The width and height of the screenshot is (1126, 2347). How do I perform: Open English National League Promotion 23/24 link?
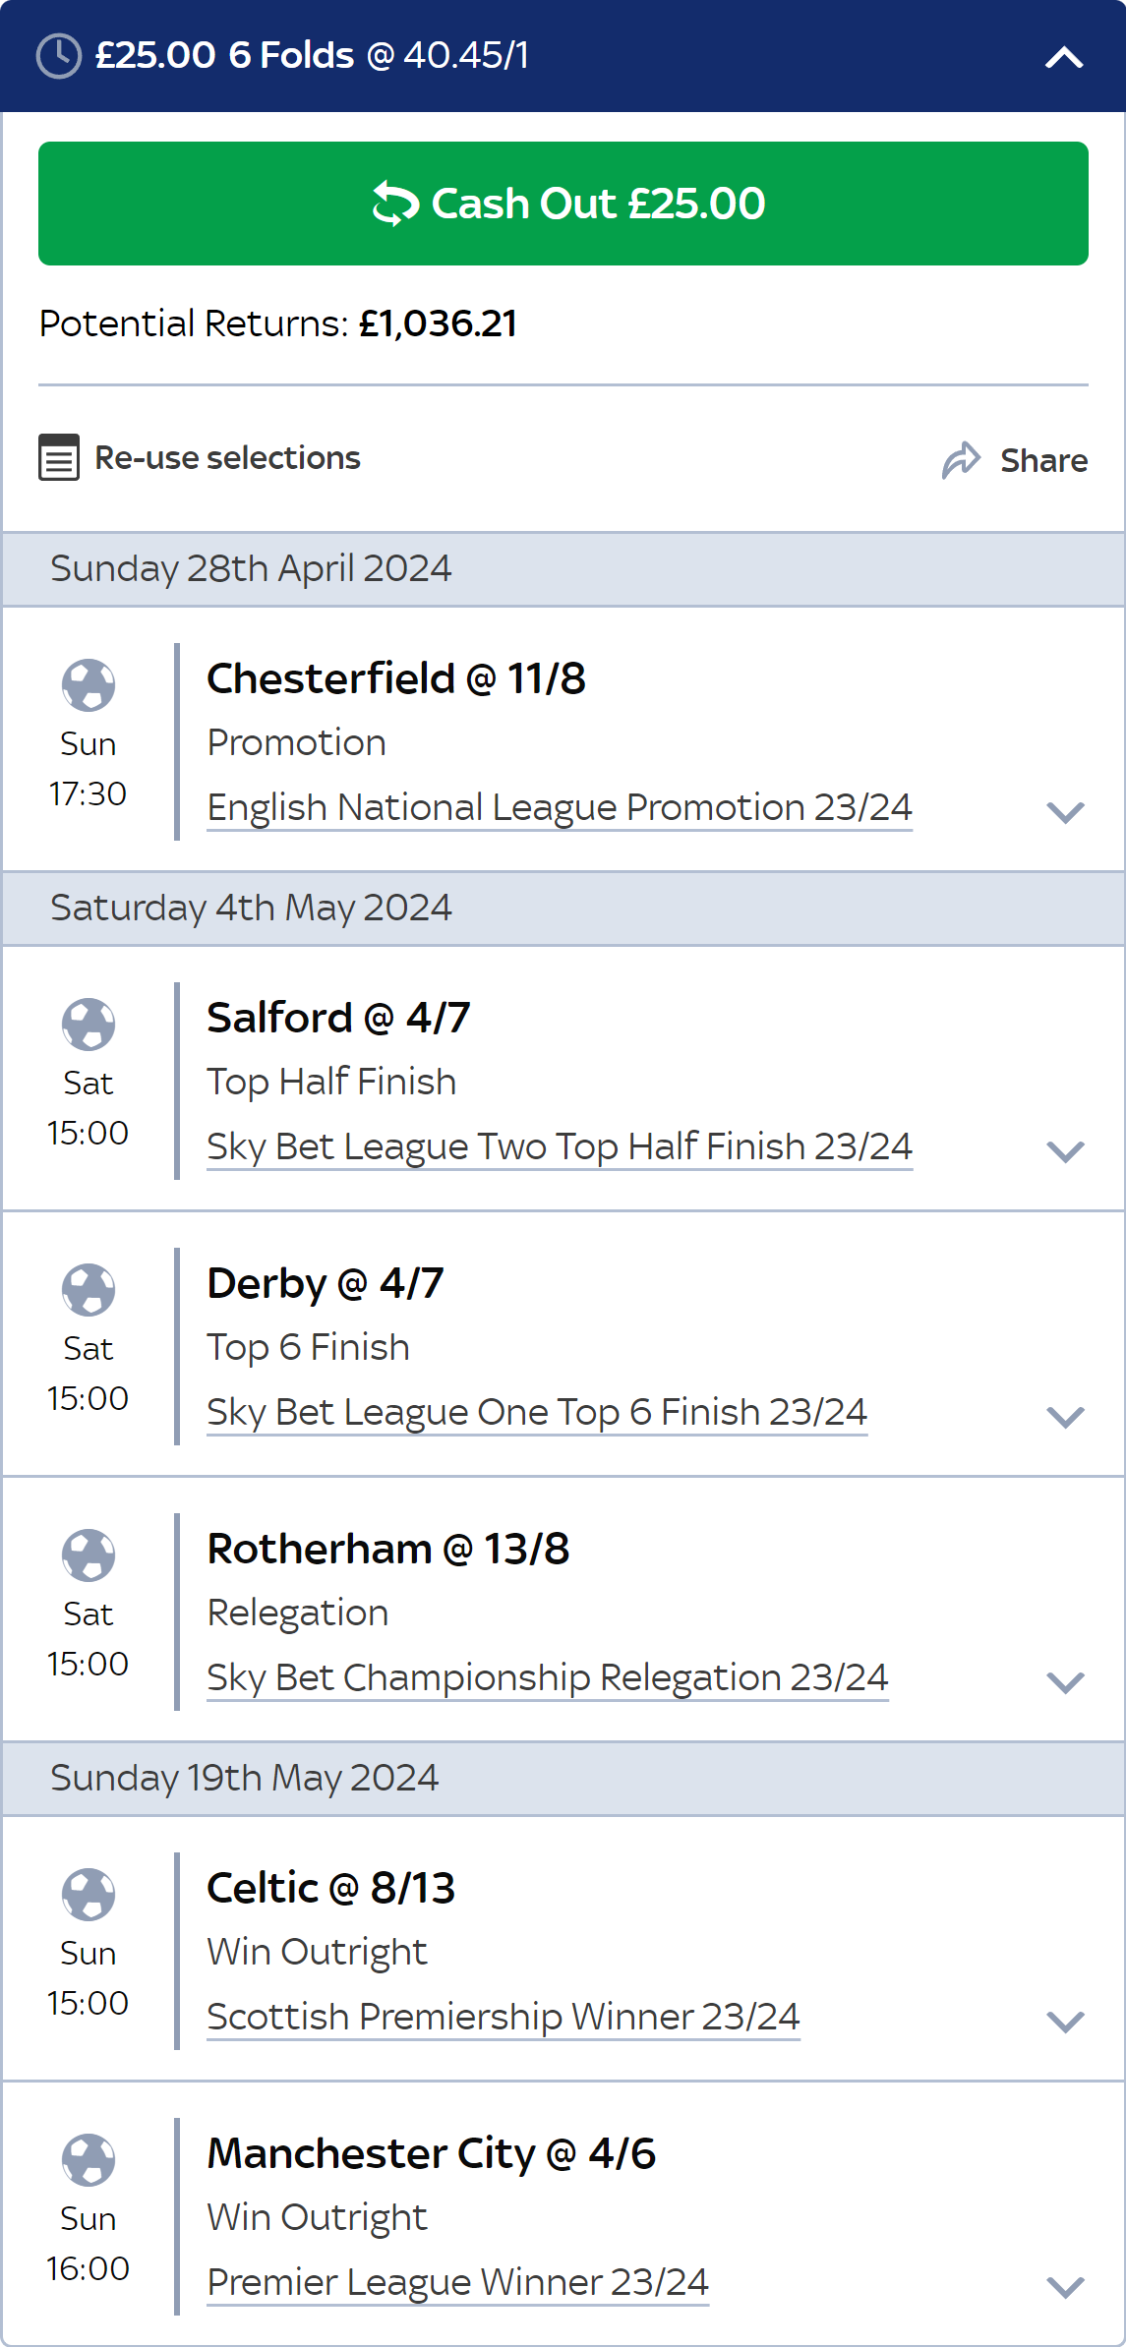tap(560, 807)
